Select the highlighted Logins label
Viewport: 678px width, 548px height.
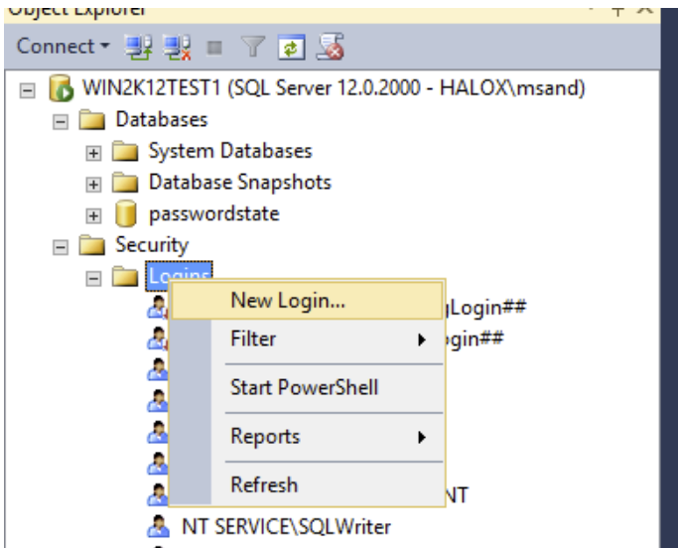point(179,272)
